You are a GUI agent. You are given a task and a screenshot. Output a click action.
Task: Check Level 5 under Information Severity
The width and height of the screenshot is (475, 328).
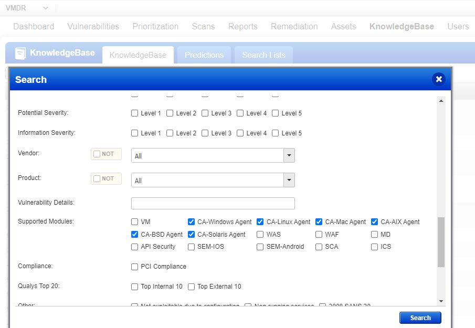point(275,133)
